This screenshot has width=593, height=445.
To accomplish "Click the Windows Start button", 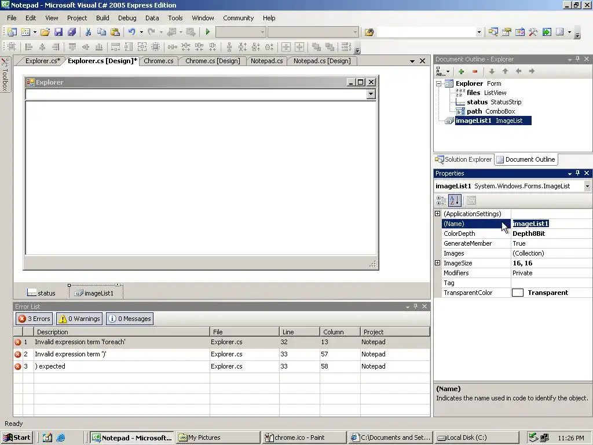I will [x=17, y=438].
